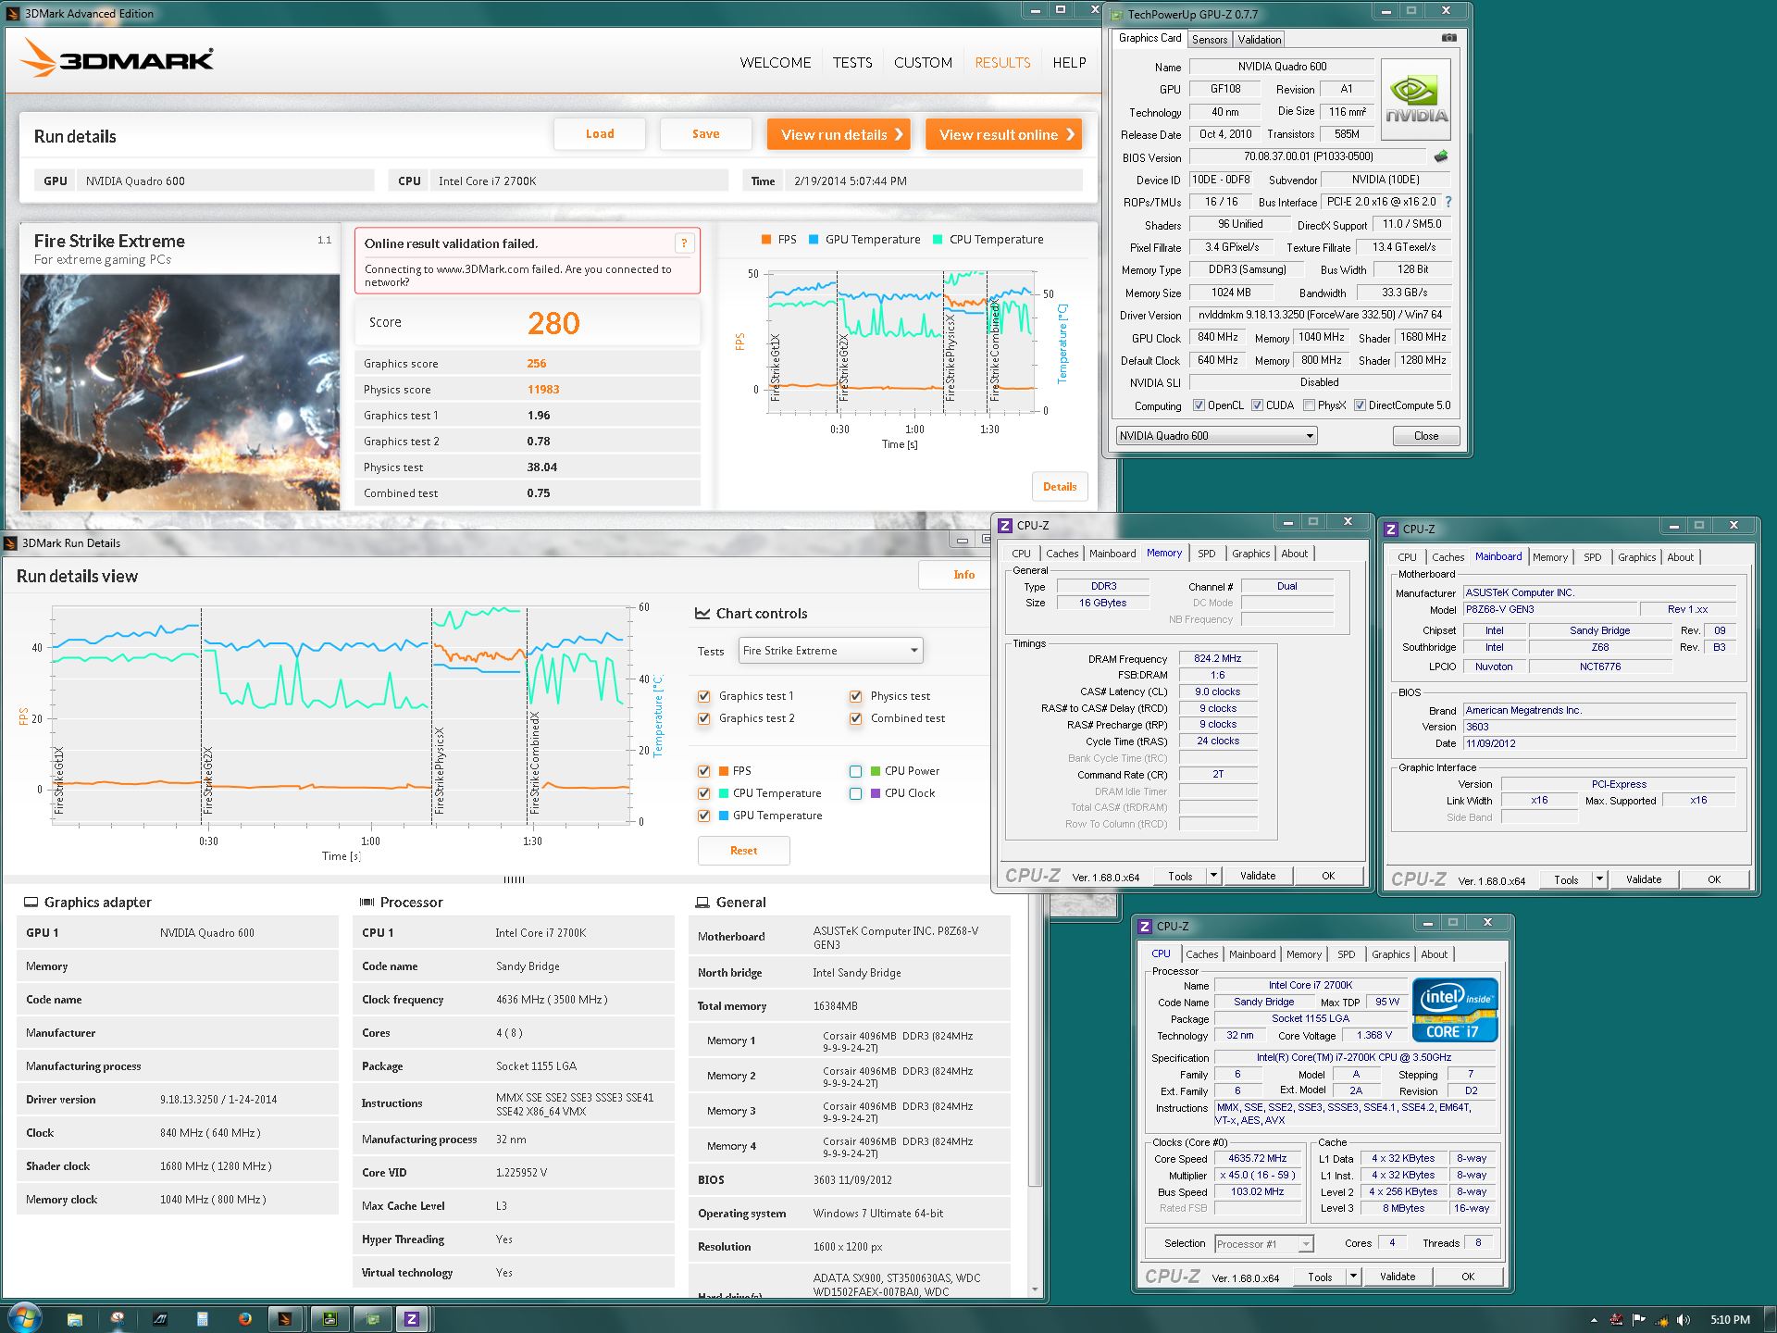Screen dimensions: 1777x1333
Task: Click the View run details button
Action: (x=839, y=134)
